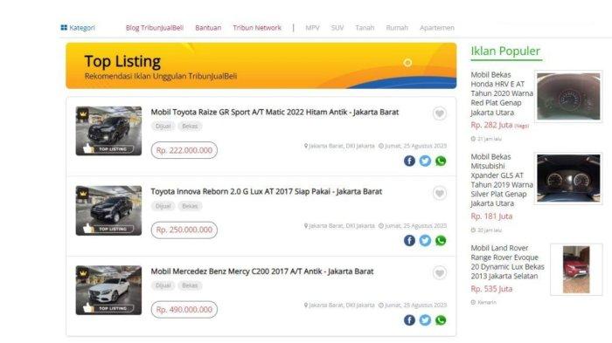The height and width of the screenshot is (343, 612).
Task: Open Innova Reborn Top Listing thumbnail
Action: pos(108,210)
